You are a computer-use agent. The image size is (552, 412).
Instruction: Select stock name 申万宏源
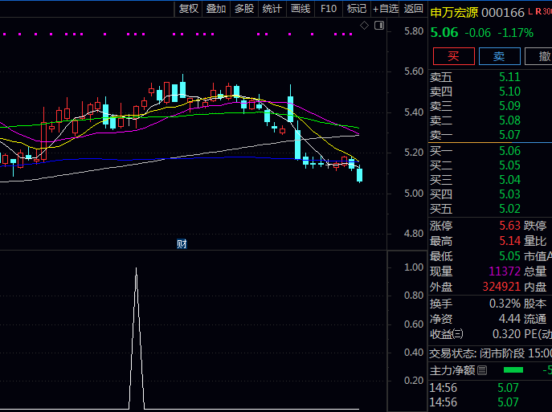454,13
